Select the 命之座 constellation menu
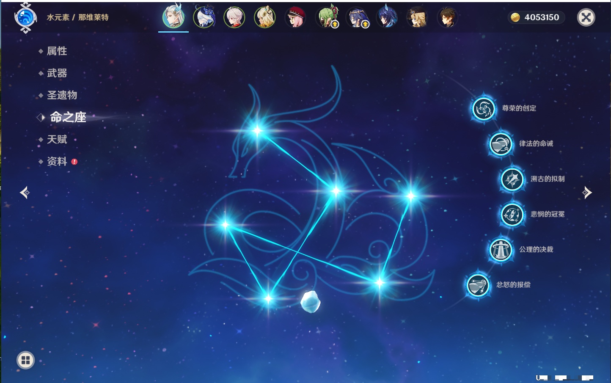The width and height of the screenshot is (611, 383). (x=68, y=117)
